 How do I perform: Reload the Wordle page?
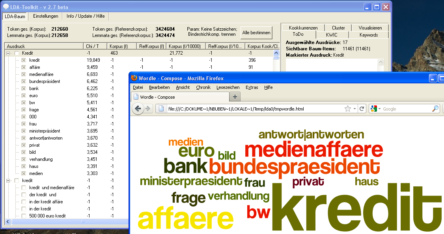pyautogui.click(x=362, y=109)
